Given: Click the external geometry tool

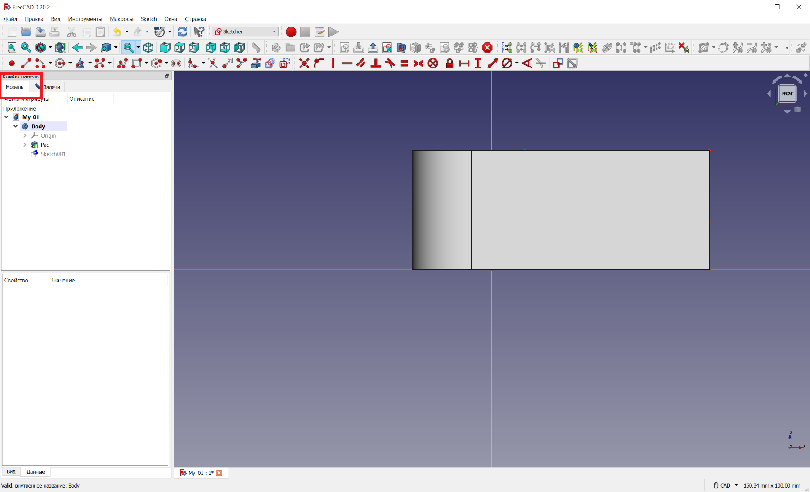Looking at the screenshot, I should pos(256,63).
